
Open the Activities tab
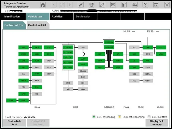[61, 17]
